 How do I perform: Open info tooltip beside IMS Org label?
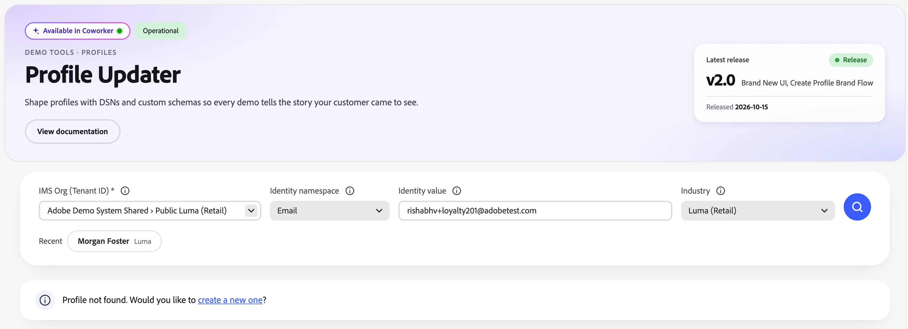pyautogui.click(x=125, y=191)
